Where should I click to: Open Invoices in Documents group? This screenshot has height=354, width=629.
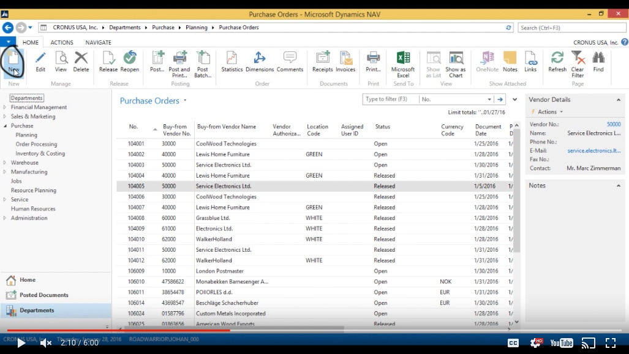click(x=345, y=61)
